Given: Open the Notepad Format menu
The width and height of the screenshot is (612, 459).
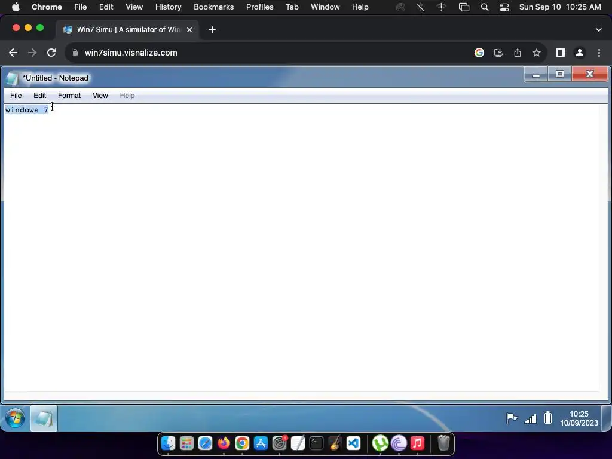Looking at the screenshot, I should pos(69,96).
